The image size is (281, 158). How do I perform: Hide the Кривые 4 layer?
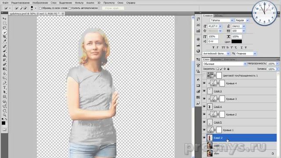[x=204, y=83]
